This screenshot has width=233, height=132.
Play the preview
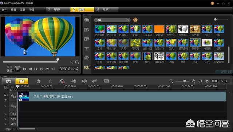point(17,69)
